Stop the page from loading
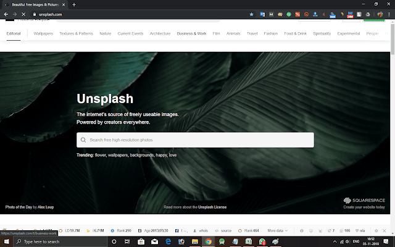This screenshot has width=395, height=247. click(x=23, y=14)
